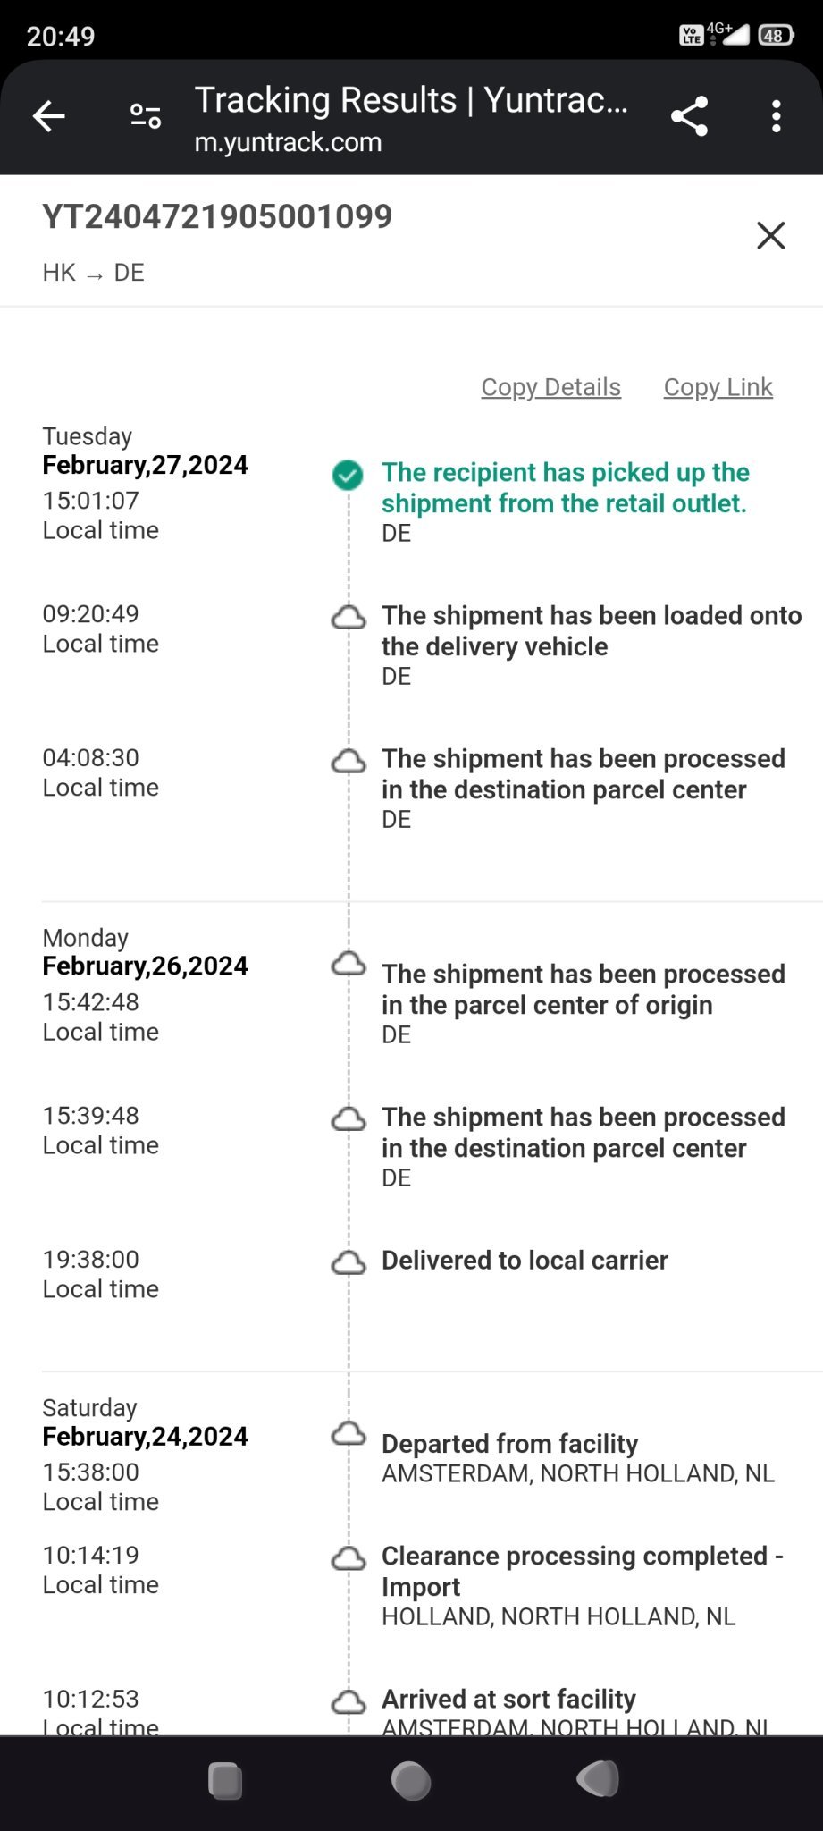Tap "Delivered to local carrier" timeline marker
Viewport: 823px width, 1831px height.
click(349, 1262)
